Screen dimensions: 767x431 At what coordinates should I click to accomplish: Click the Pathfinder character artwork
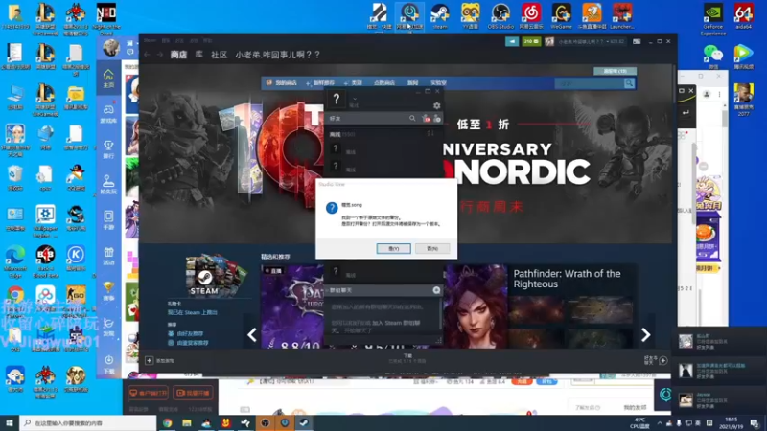point(476,306)
